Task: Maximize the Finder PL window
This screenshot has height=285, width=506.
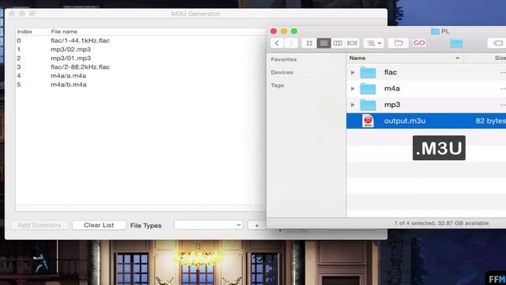Action: 294,32
